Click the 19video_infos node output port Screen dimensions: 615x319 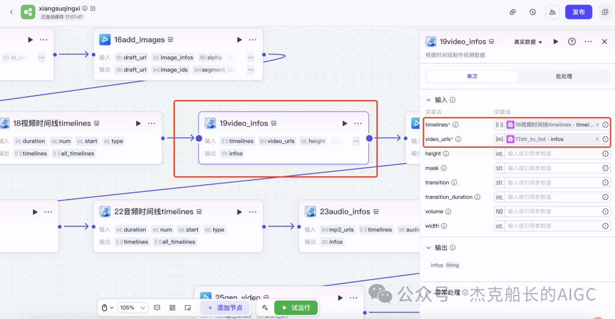click(369, 138)
